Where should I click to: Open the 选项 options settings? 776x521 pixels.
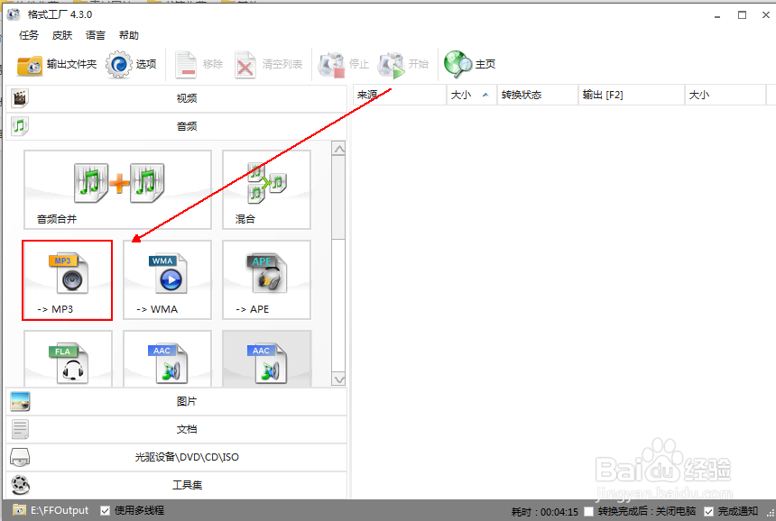pos(133,64)
